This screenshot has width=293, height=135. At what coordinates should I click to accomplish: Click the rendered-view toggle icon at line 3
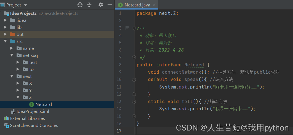click(x=127, y=28)
